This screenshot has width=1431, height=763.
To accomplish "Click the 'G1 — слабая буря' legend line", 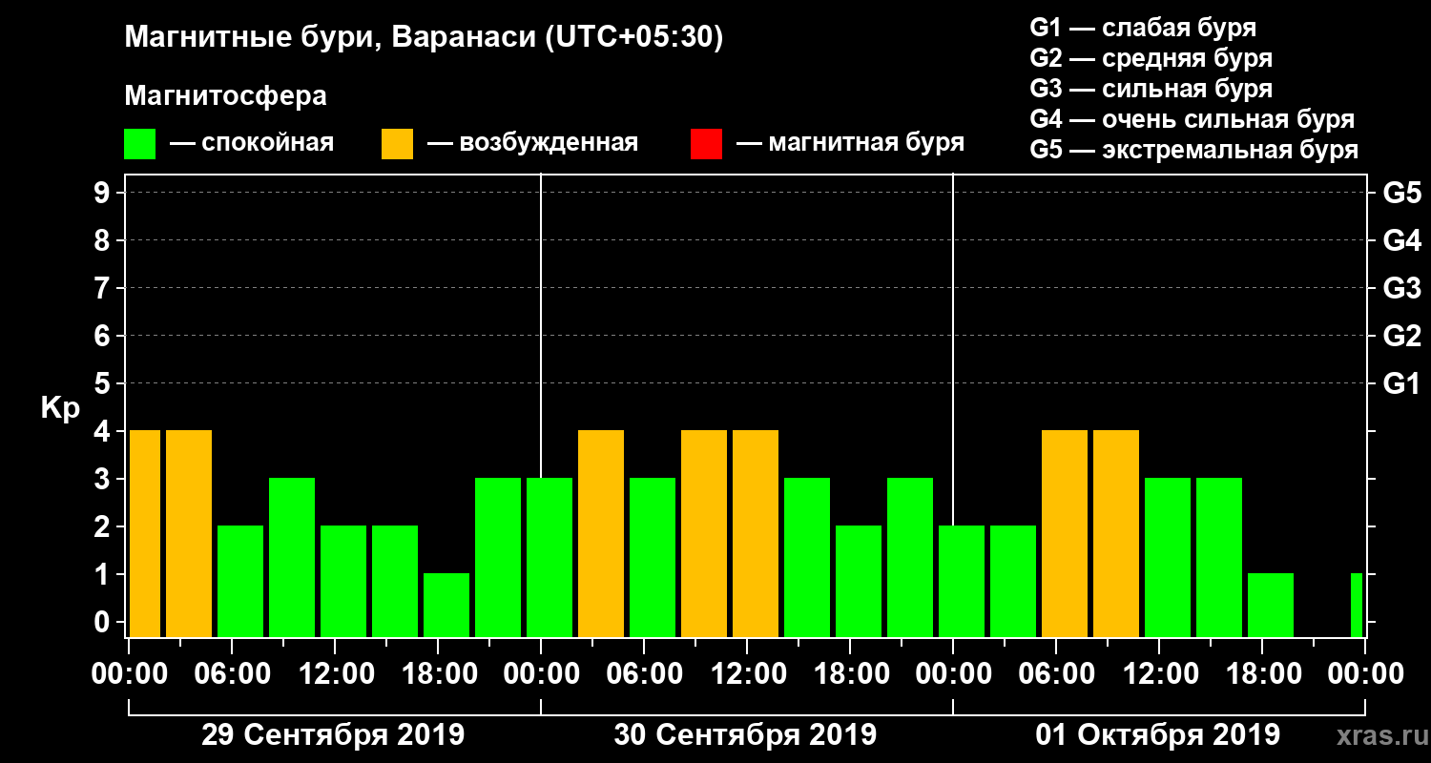I will [x=1143, y=28].
